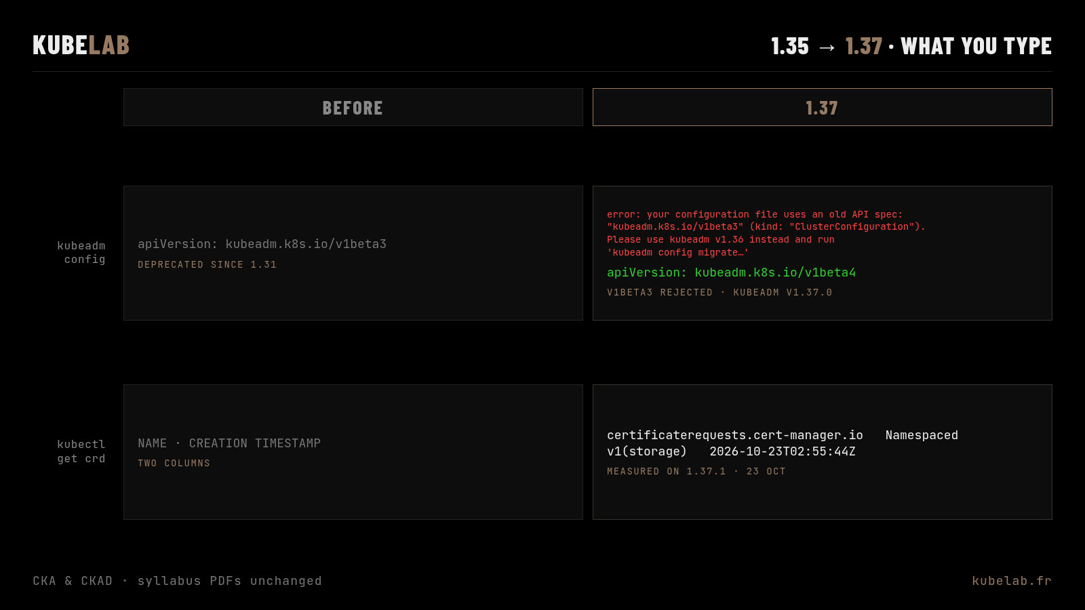Click the "'kubeadm config migrate…'" command text

678,252
